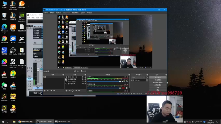Lock the text (GDI+) source
This screenshot has width=221, height=124.
tap(85, 81)
